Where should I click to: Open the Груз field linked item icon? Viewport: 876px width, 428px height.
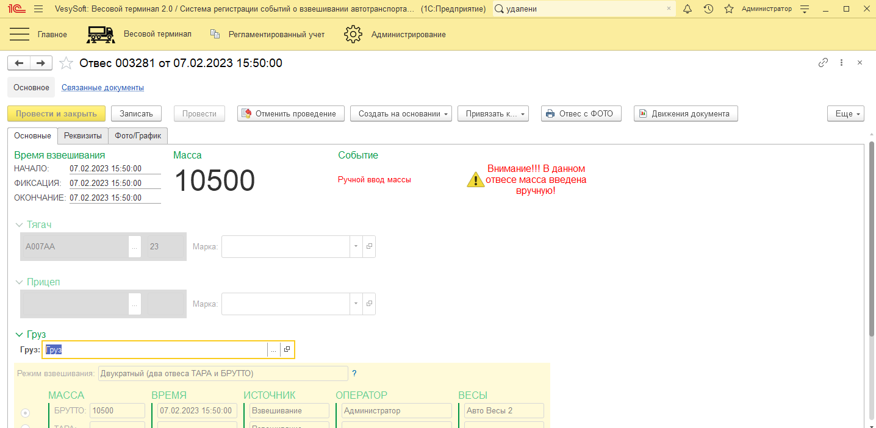(x=287, y=349)
